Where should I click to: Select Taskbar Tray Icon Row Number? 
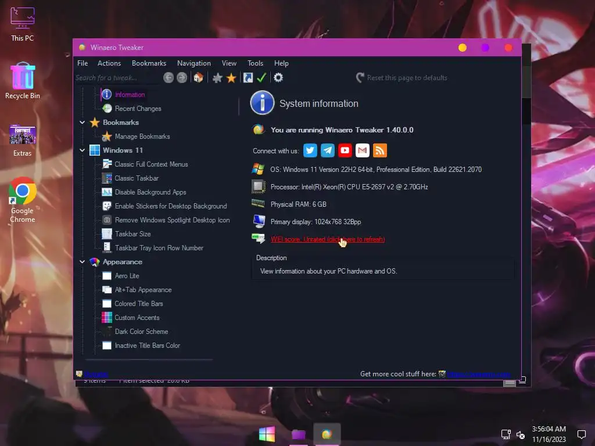point(159,247)
